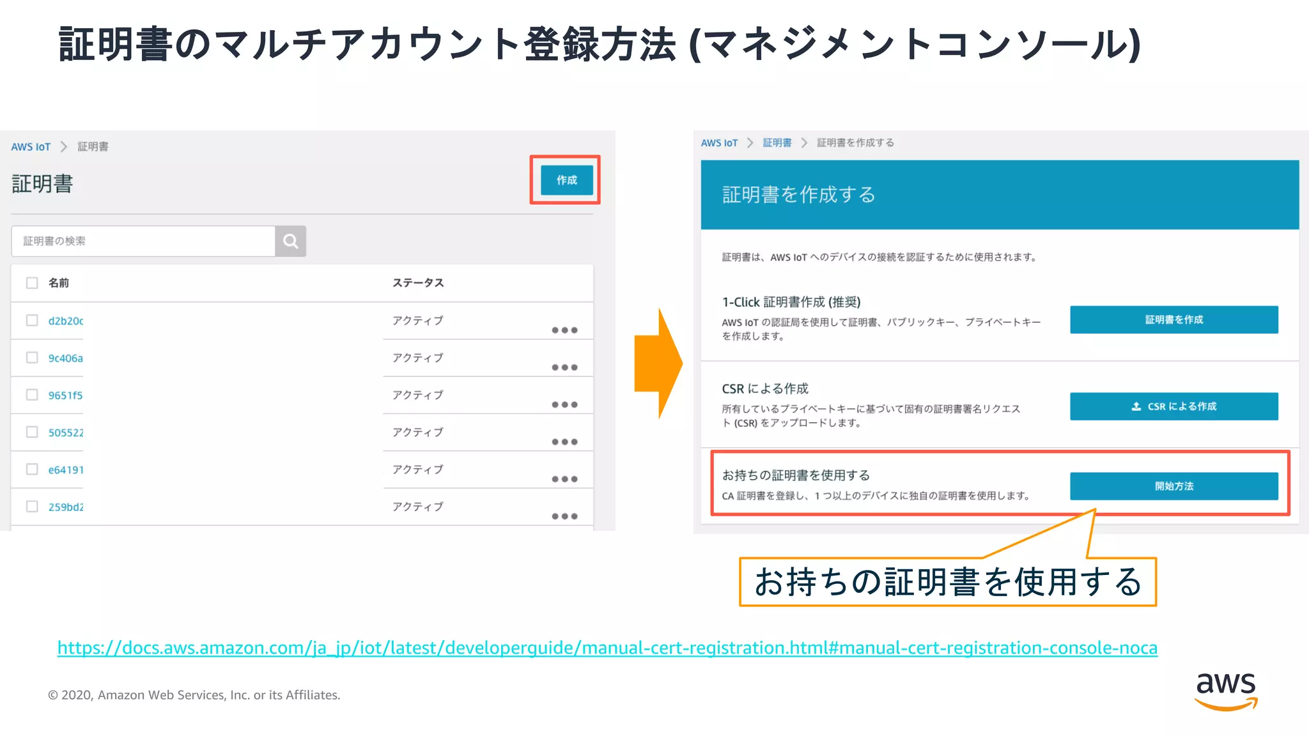Viewport: 1309px width, 736px height.
Task: Open three-dot menu for certificate 9c406a
Action: (564, 367)
